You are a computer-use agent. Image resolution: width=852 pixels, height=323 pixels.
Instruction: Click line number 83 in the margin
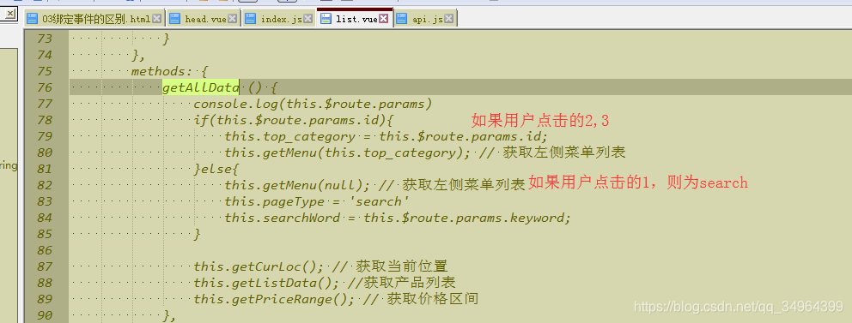(x=45, y=201)
